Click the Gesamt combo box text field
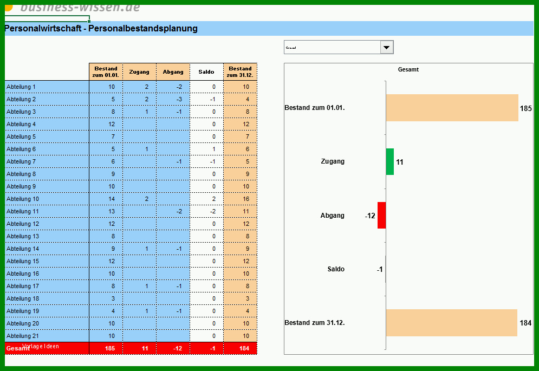 click(x=332, y=48)
